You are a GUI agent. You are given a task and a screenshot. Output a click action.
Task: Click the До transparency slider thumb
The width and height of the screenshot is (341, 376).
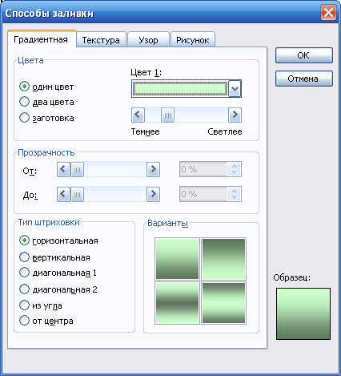pos(77,194)
